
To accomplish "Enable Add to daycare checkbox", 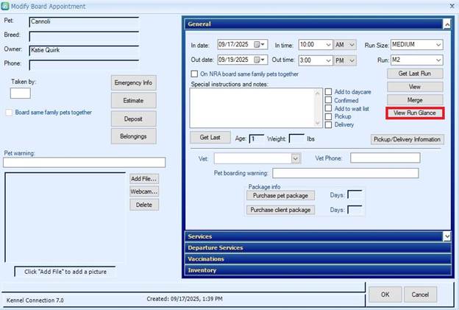I will click(329, 92).
